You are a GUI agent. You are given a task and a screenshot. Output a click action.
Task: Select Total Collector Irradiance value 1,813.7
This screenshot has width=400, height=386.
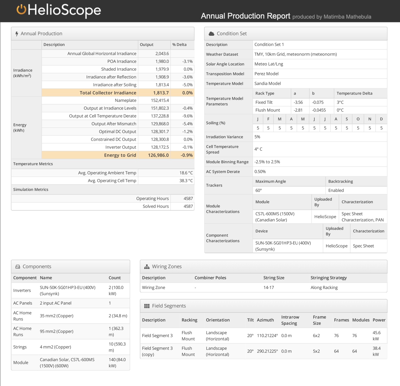[161, 93]
